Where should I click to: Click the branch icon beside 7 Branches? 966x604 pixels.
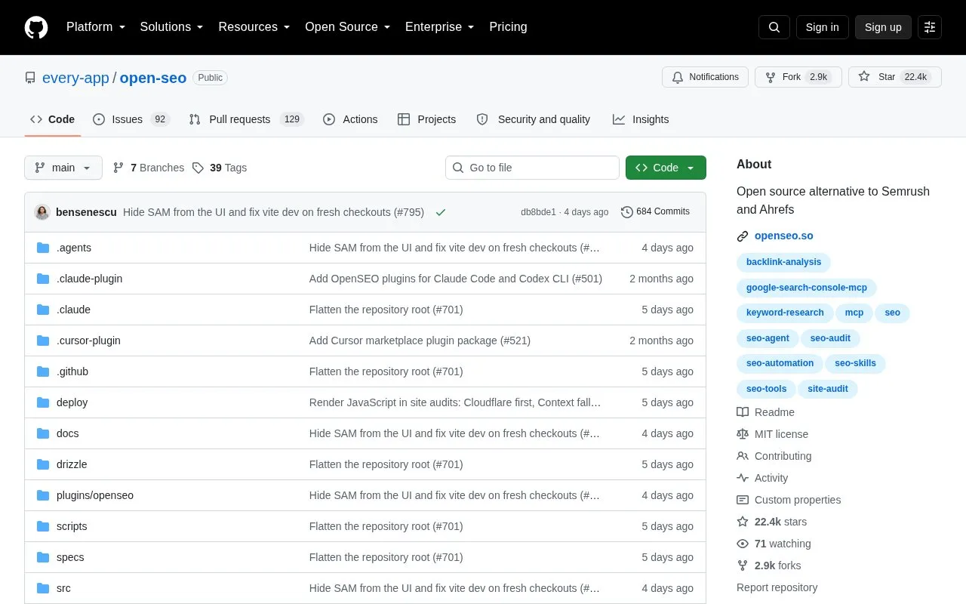tap(118, 168)
